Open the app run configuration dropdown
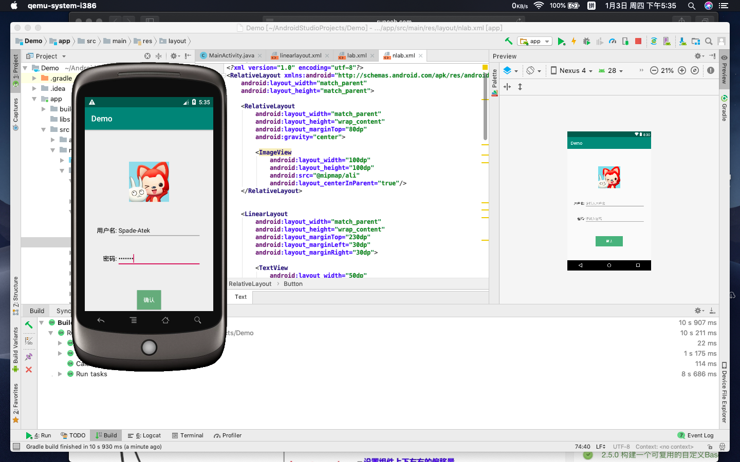The image size is (740, 462). pos(535,41)
